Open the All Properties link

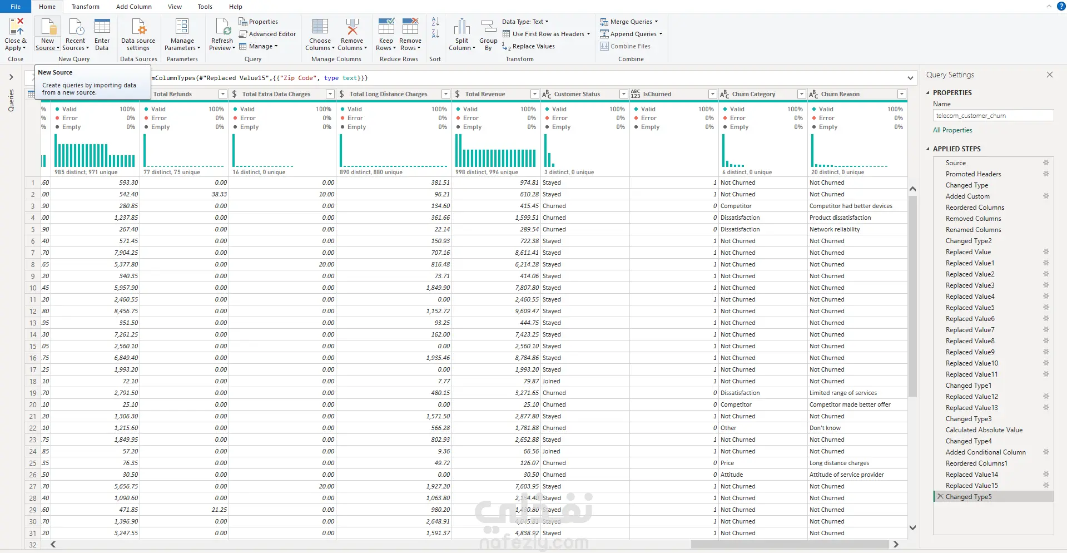point(952,130)
